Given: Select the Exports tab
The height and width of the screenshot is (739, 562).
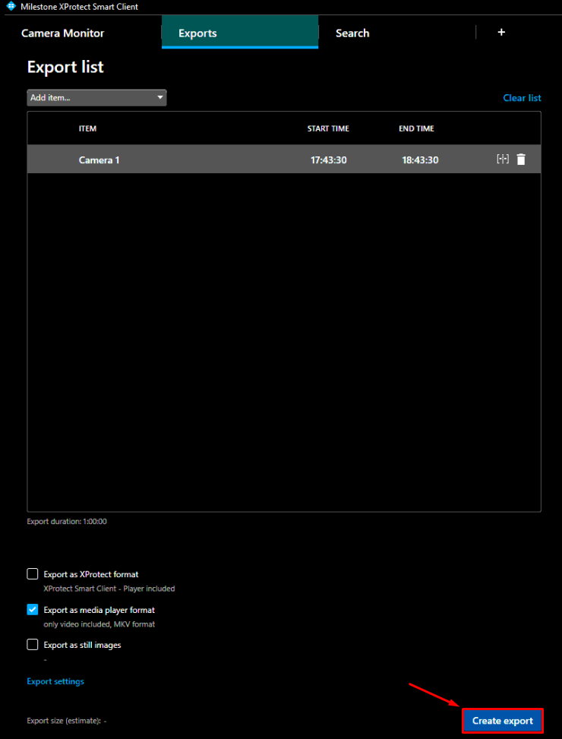Looking at the screenshot, I should (x=197, y=33).
